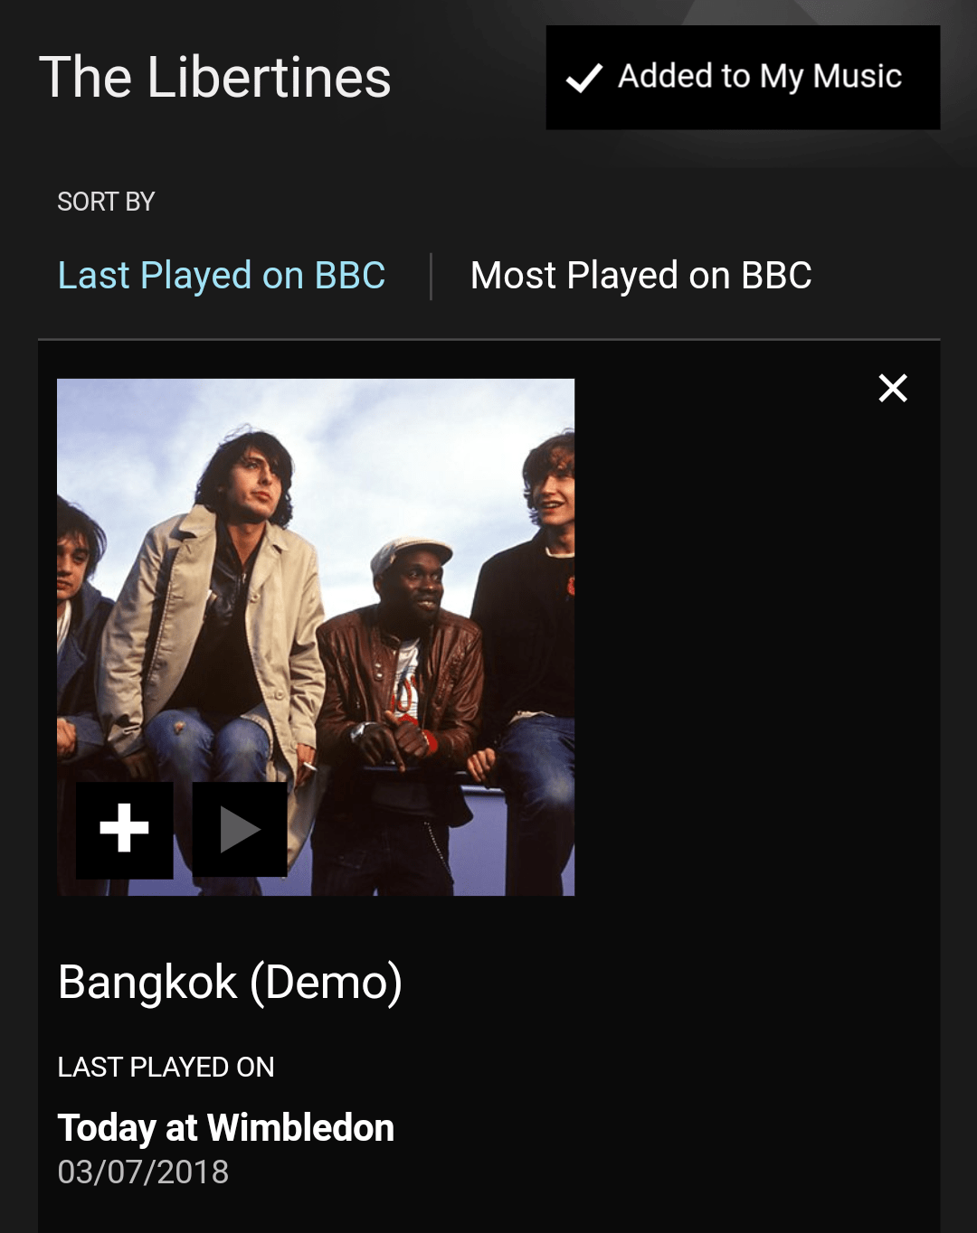Image resolution: width=977 pixels, height=1233 pixels.
Task: Toggle the Added to My Music button
Action: pos(743,78)
